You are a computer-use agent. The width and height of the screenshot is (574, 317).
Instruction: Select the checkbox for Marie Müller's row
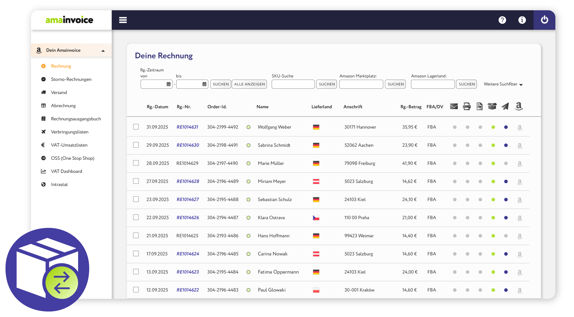tap(136, 163)
